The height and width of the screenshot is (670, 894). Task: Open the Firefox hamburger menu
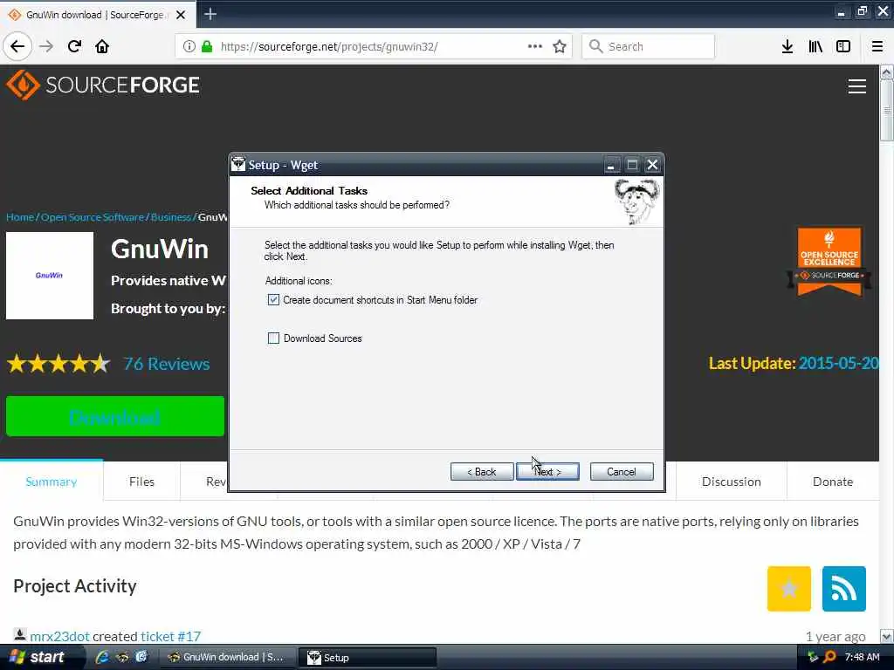(x=877, y=46)
